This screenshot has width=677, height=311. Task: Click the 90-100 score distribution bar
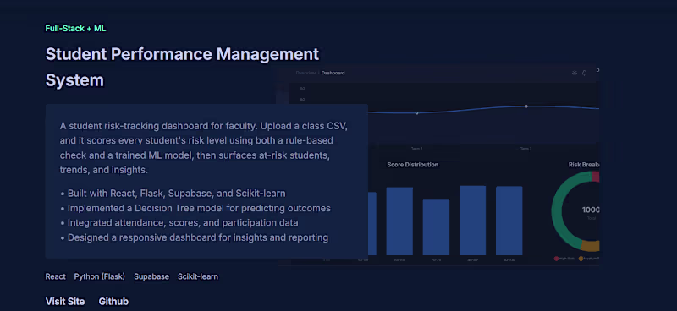[509, 221]
